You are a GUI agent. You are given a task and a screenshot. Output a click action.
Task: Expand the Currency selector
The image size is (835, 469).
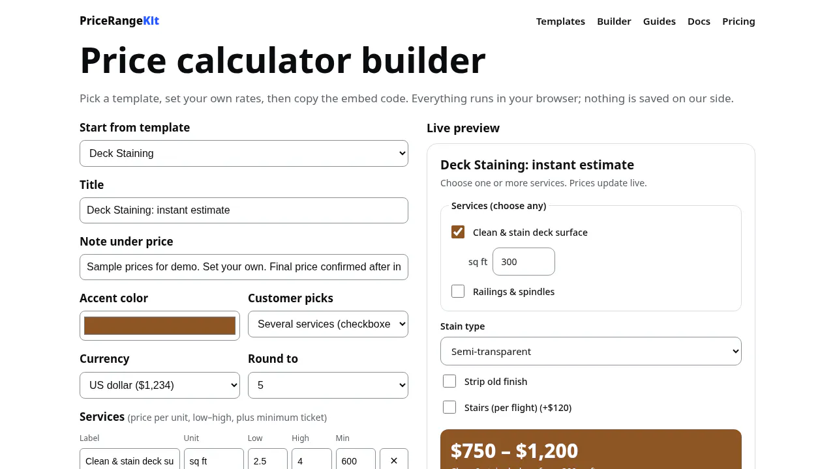[160, 385]
